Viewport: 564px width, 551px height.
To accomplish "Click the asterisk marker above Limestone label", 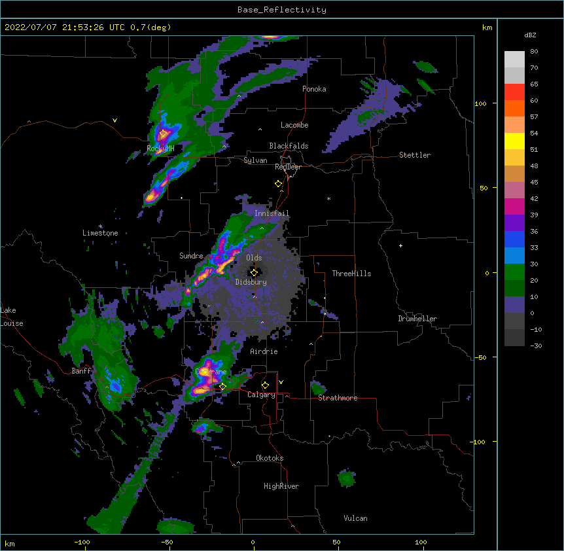I will pyautogui.click(x=101, y=226).
